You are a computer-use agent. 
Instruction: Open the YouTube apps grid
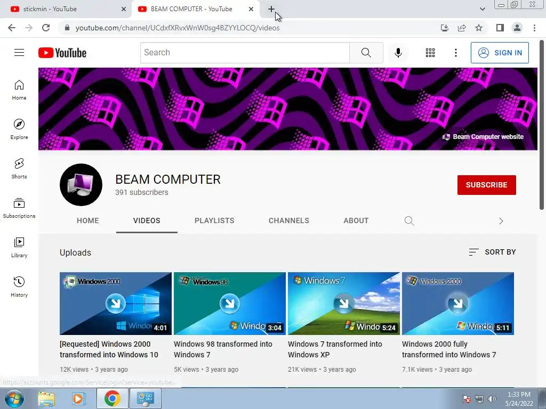coord(430,53)
